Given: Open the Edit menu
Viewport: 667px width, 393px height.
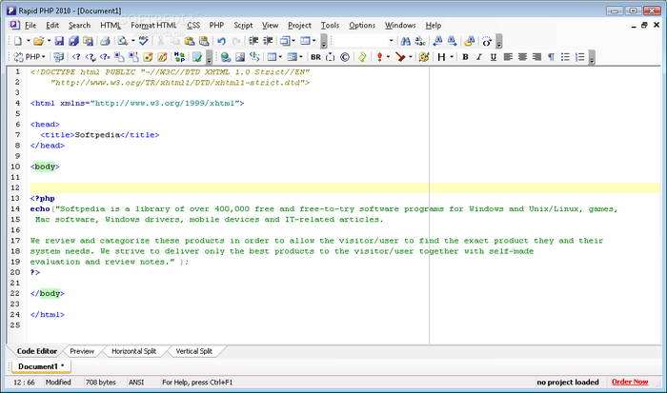Looking at the screenshot, I should (52, 26).
